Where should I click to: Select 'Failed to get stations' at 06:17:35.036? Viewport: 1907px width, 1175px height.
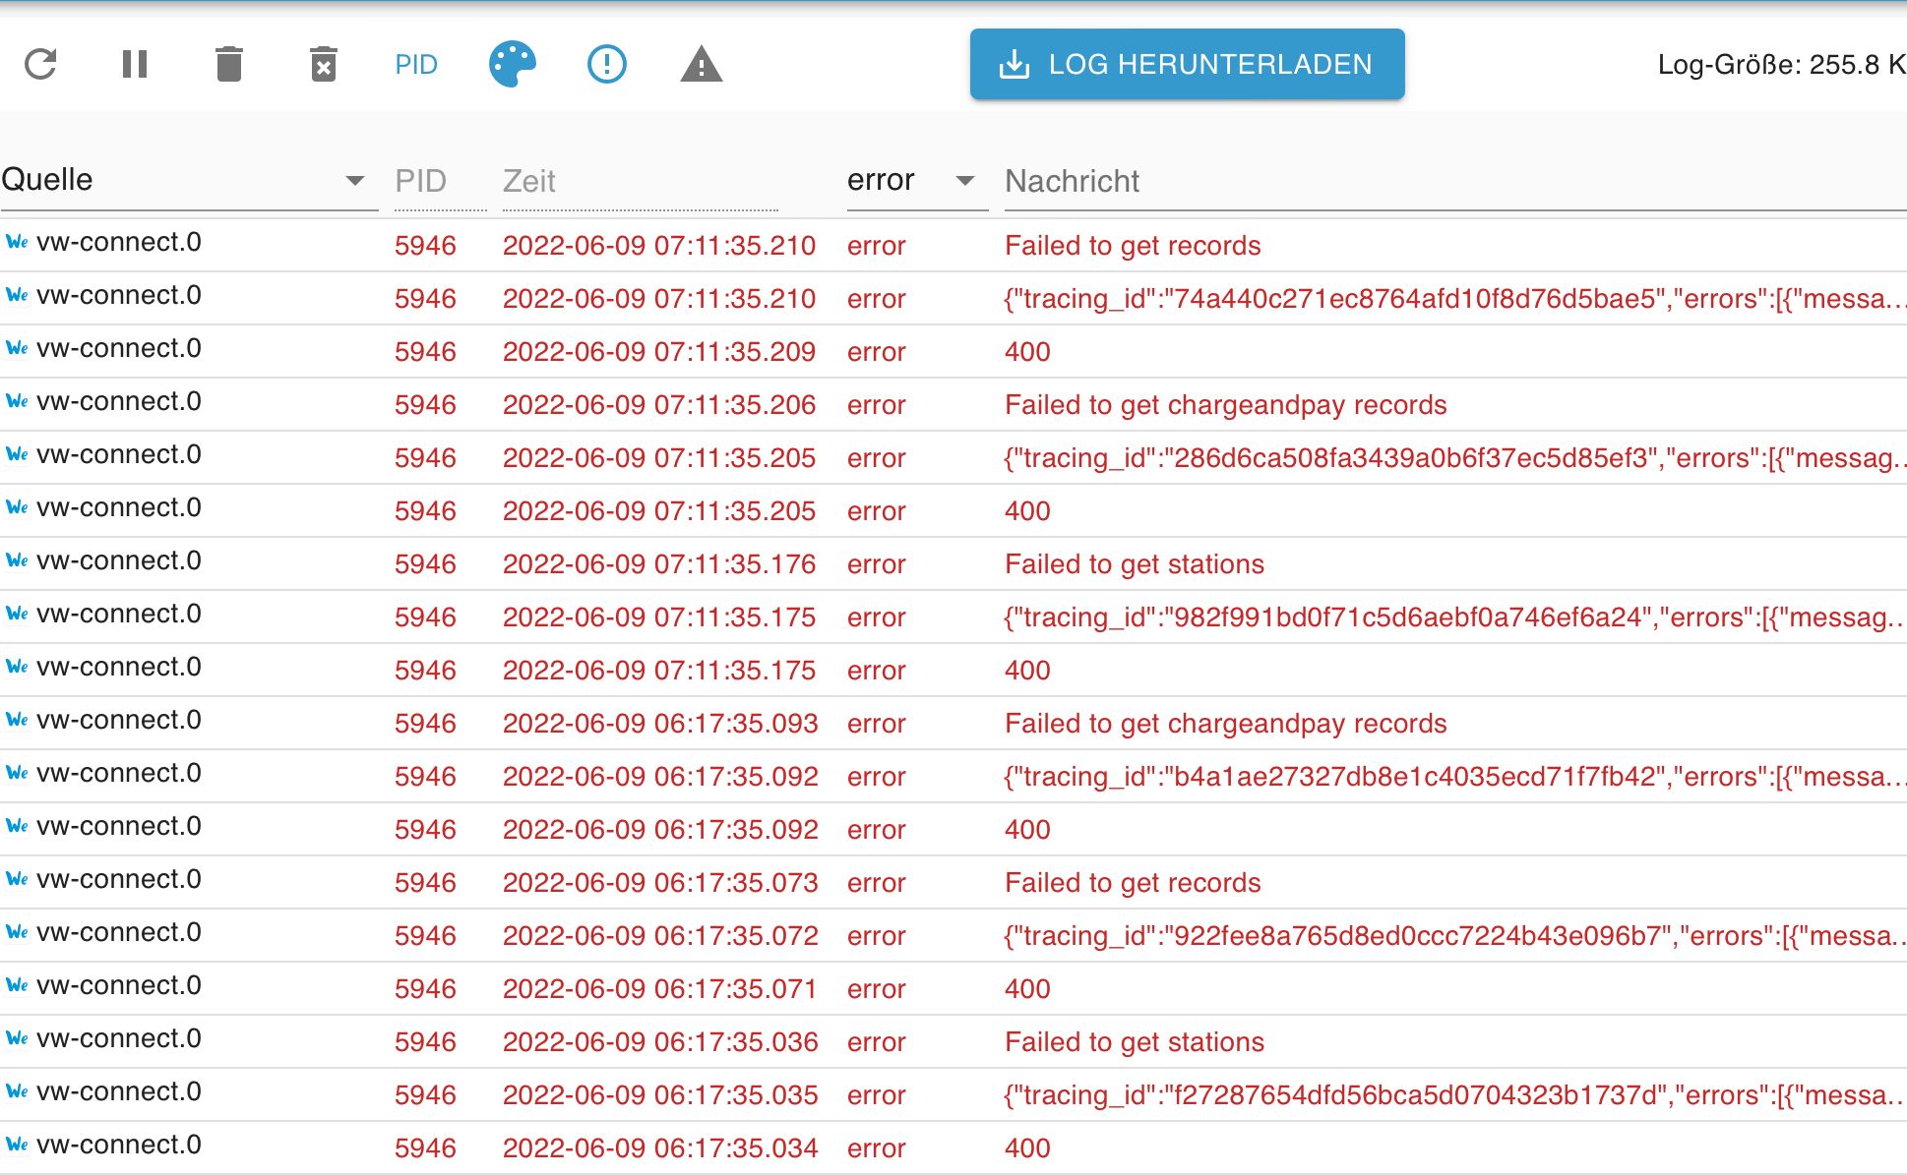pos(1135,1042)
